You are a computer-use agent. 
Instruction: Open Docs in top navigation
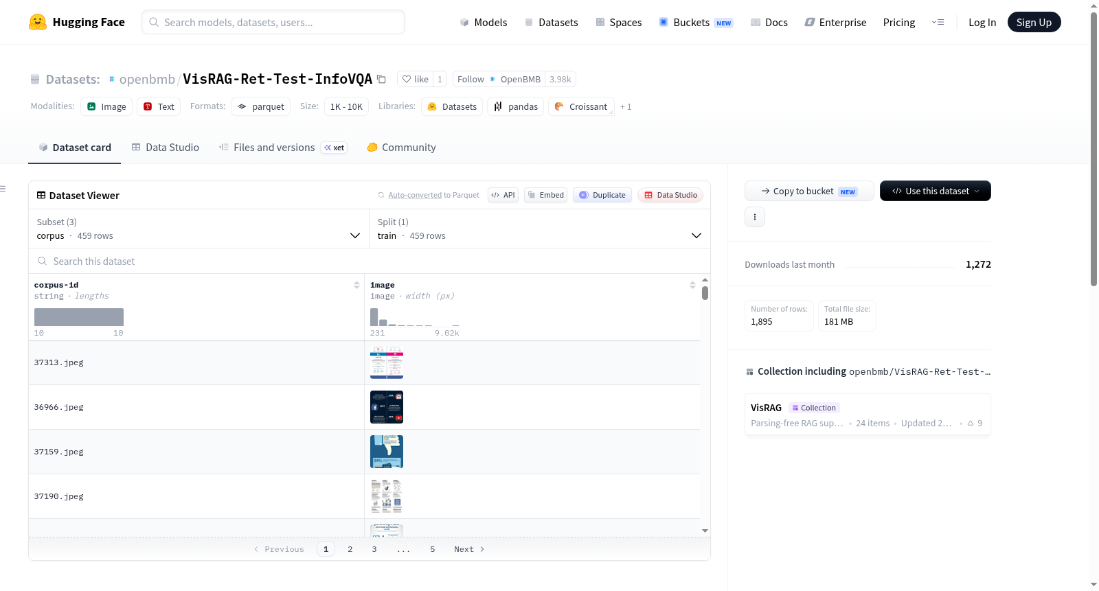(x=769, y=22)
